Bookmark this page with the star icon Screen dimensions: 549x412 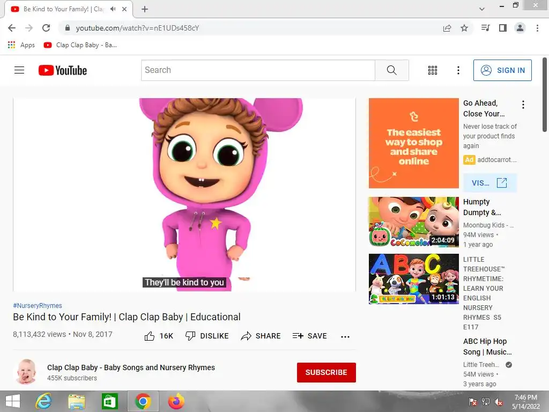coord(464,28)
